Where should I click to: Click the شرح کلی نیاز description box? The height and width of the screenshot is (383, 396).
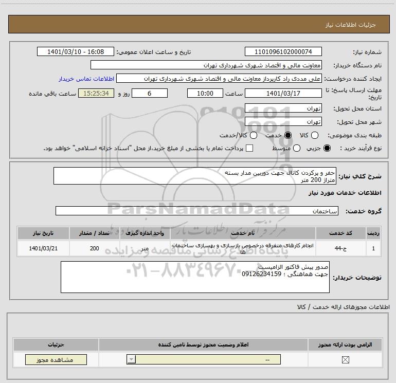[x=195, y=176]
